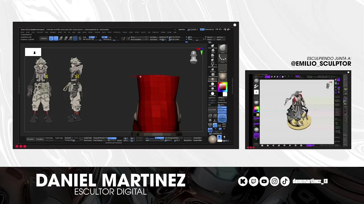Click the Auto Groups button
The height and width of the screenshot is (204, 364).
88,140
